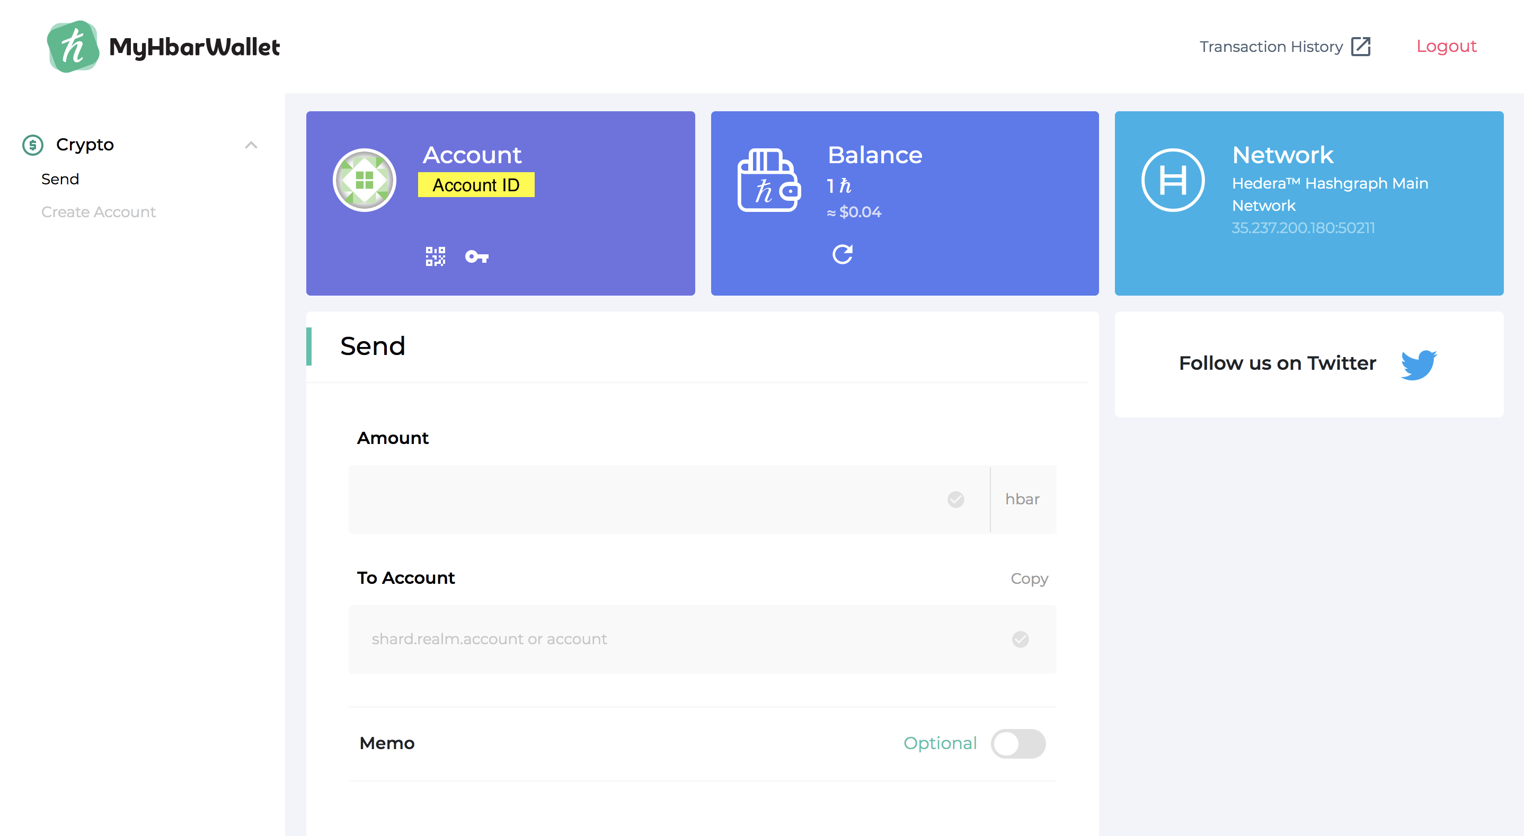Click Follow us on Twitter text
The image size is (1524, 836).
pos(1277,363)
